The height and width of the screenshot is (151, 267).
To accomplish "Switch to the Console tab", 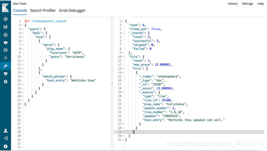I will (20, 10).
